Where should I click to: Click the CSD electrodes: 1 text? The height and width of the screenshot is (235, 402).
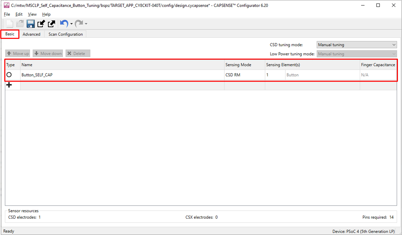pyautogui.click(x=24, y=217)
